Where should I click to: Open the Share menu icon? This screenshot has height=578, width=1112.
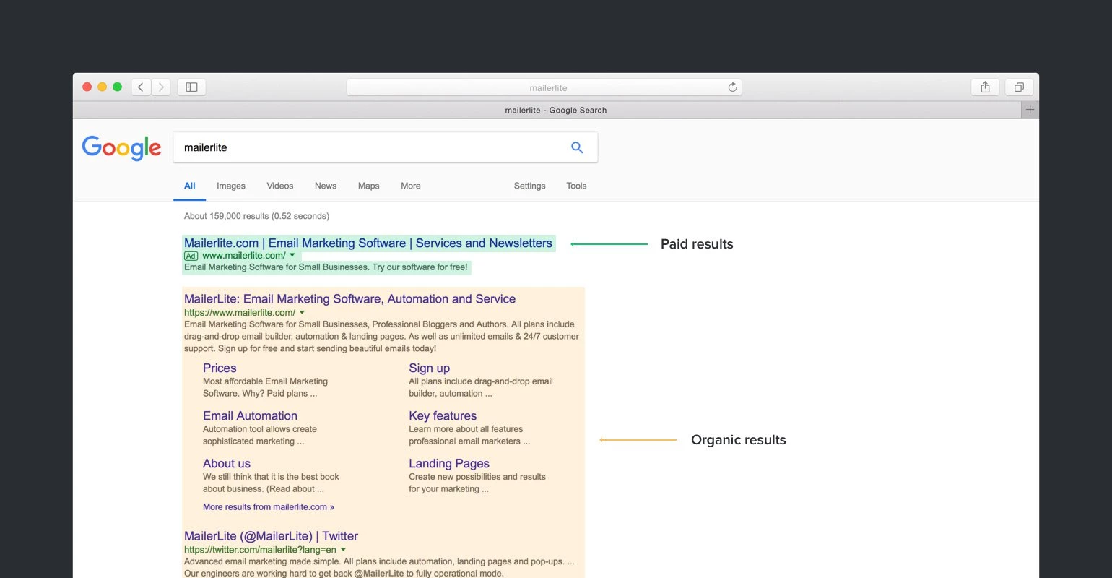click(x=985, y=87)
